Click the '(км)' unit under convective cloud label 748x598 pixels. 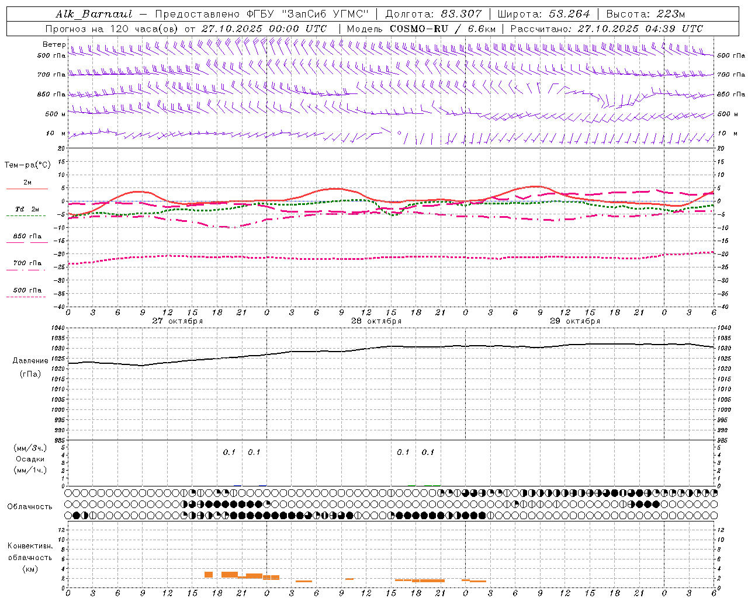click(x=30, y=569)
